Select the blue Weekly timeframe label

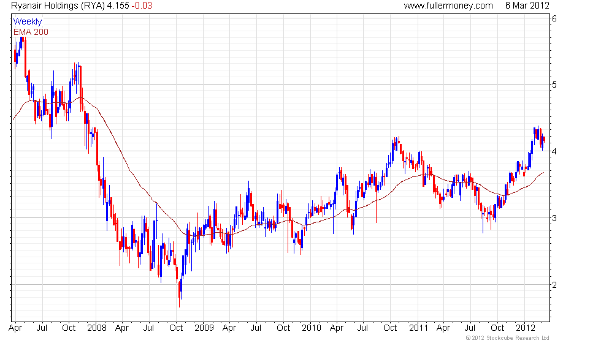pyautogui.click(x=28, y=22)
